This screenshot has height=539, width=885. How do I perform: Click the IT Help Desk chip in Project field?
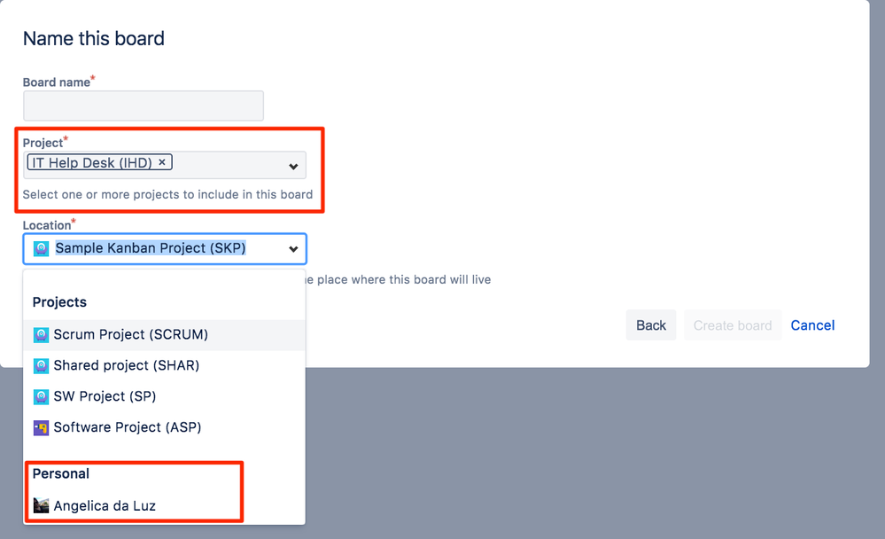click(90, 162)
